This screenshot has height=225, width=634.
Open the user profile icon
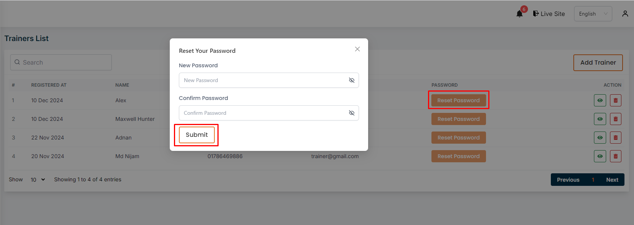tap(625, 13)
